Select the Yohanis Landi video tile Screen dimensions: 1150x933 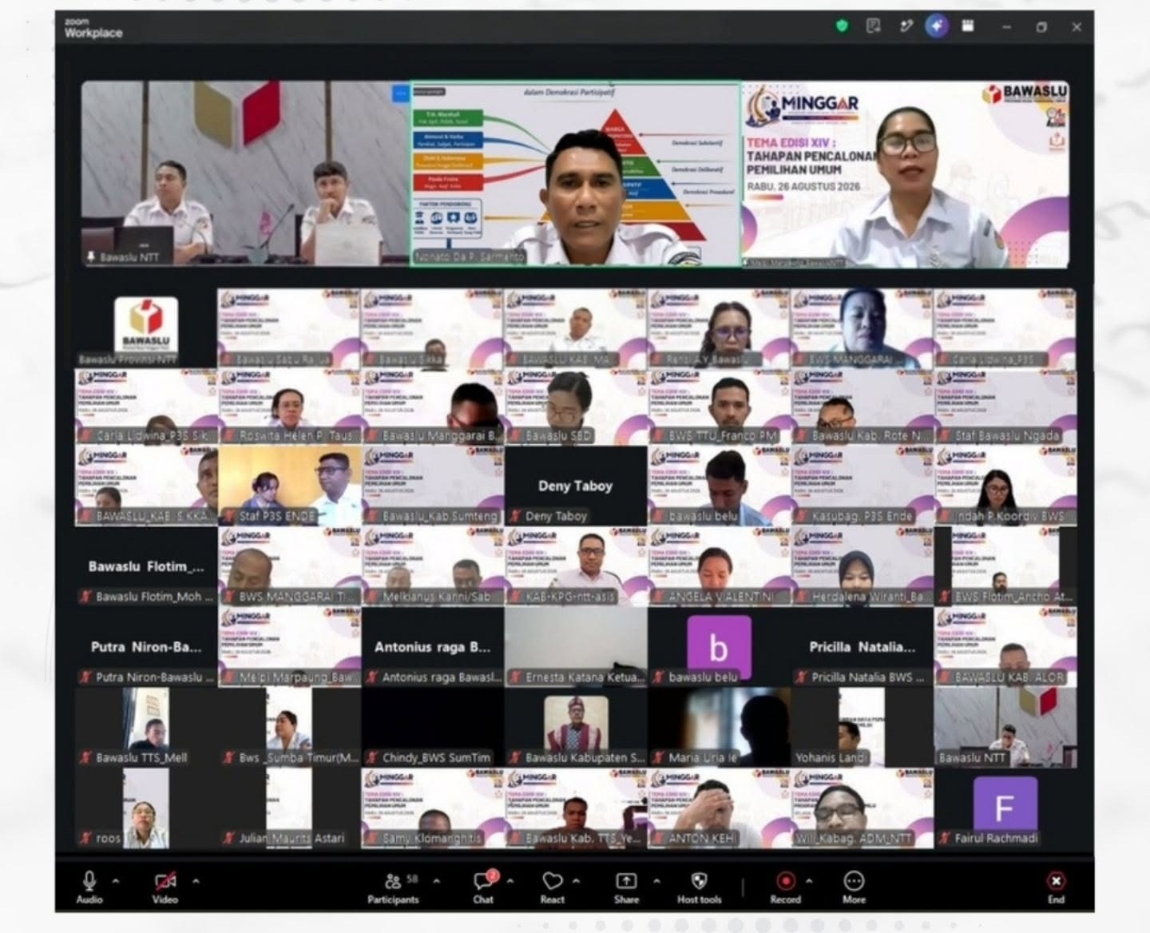tap(862, 728)
